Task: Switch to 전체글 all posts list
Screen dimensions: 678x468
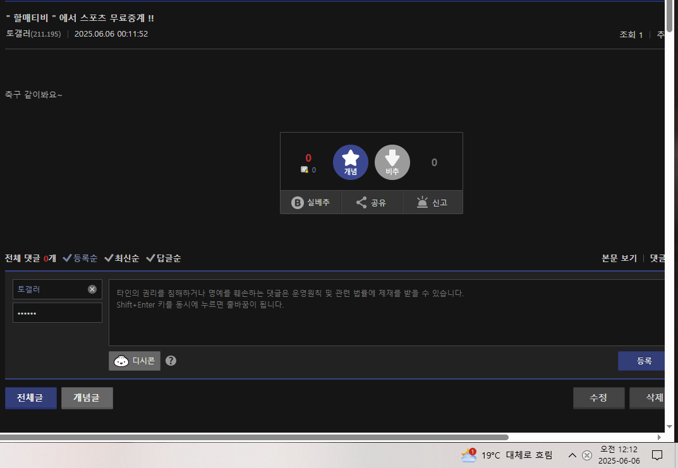Action: pos(31,398)
